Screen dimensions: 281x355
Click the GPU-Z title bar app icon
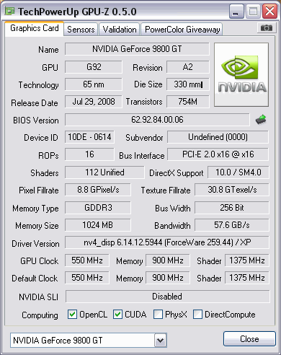(x=10, y=11)
